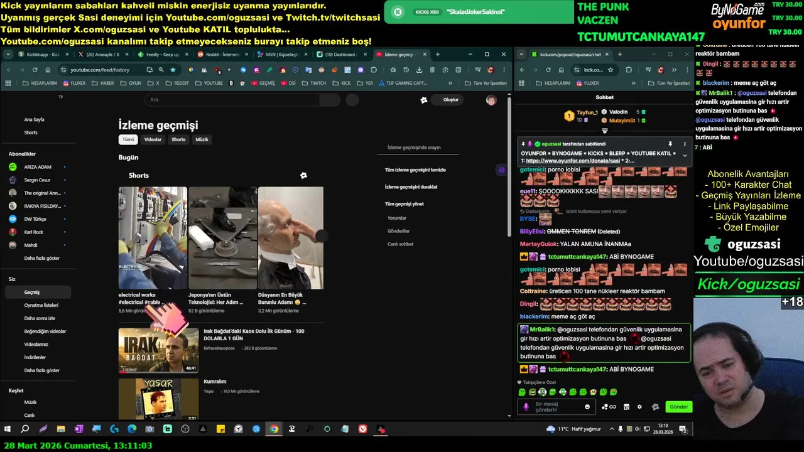Click İzleme geçmişinde arayın search field
804x452 pixels.
pyautogui.click(x=418, y=148)
